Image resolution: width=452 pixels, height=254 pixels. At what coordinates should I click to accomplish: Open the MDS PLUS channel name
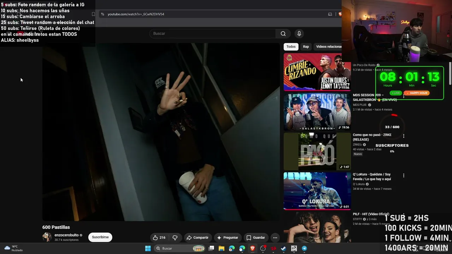pos(359,105)
